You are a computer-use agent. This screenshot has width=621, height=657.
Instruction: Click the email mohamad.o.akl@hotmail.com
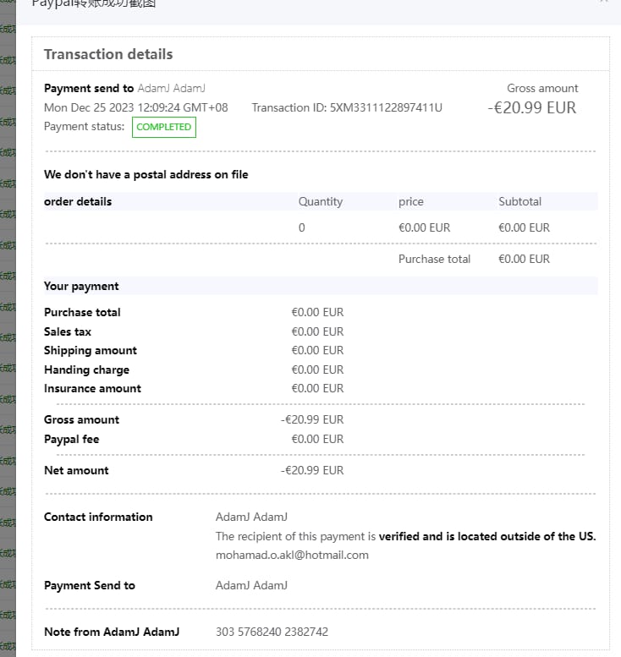click(x=292, y=556)
